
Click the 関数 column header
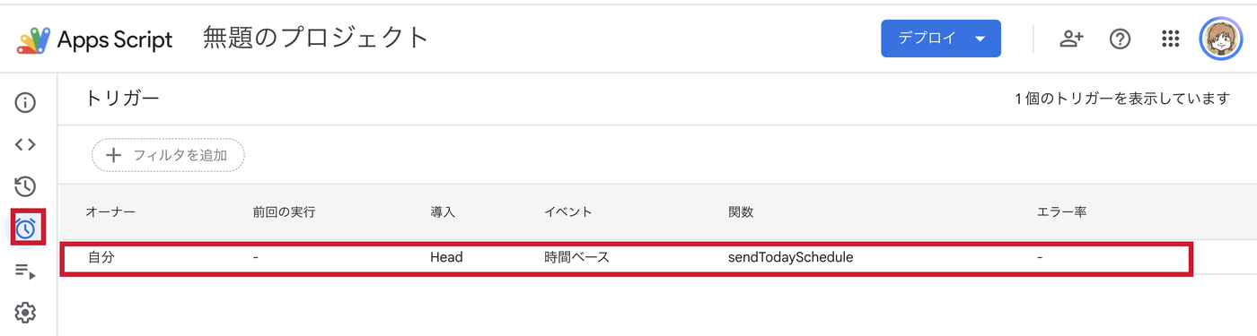pos(741,212)
